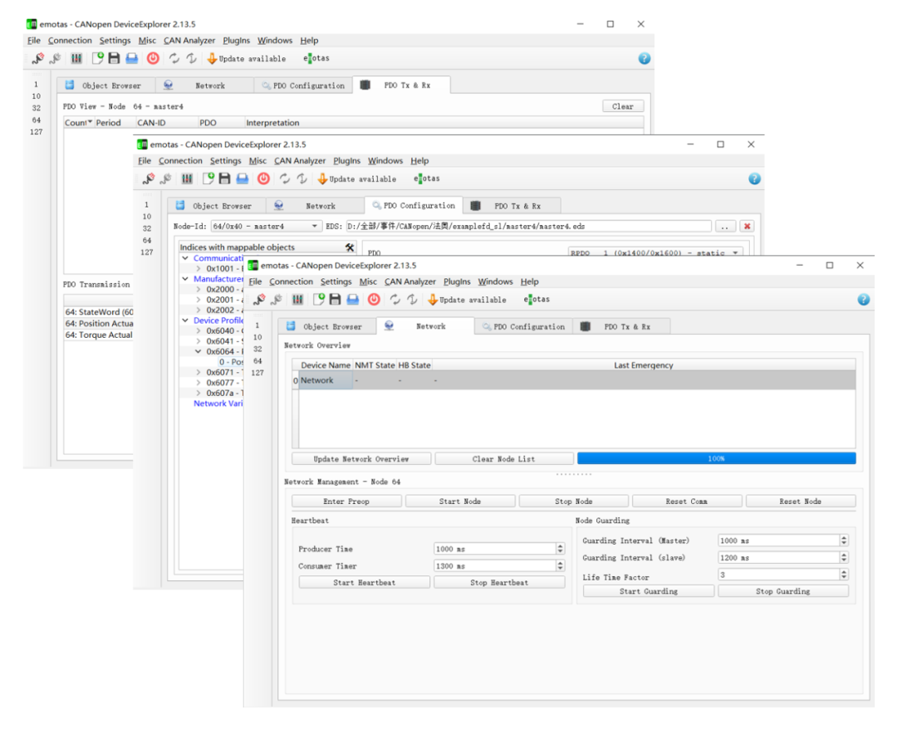The width and height of the screenshot is (897, 729).
Task: Click sync icon beside refresh in front window
Action: [412, 299]
